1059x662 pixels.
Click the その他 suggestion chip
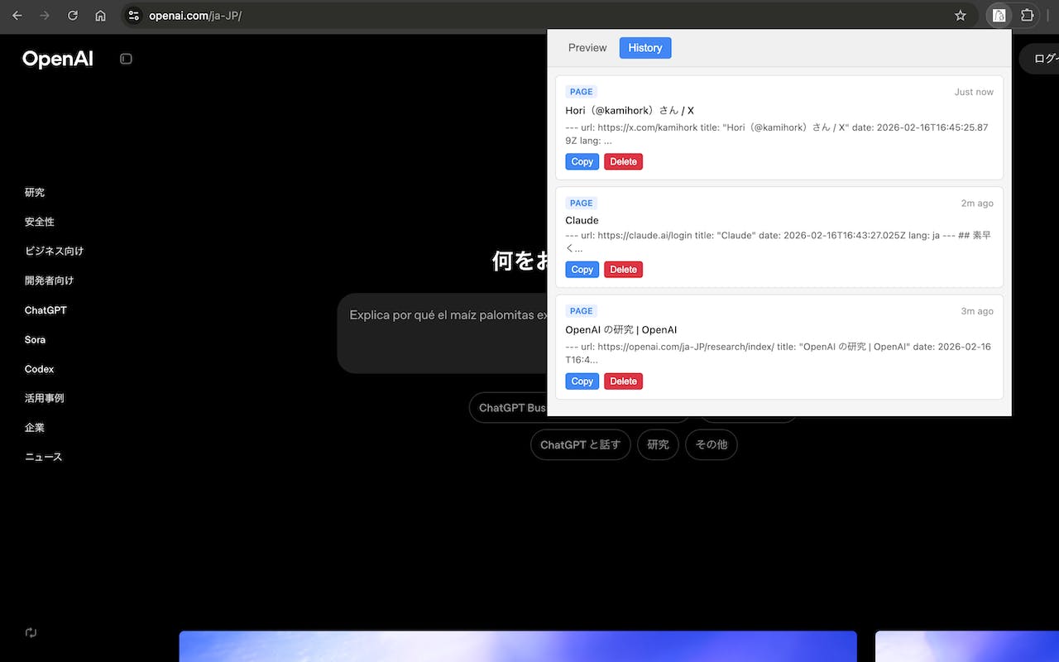tap(711, 444)
